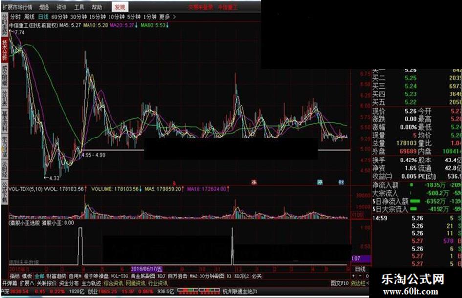Click the 模板 button
Image resolution: width=462 pixels, height=298 pixels.
point(27,276)
